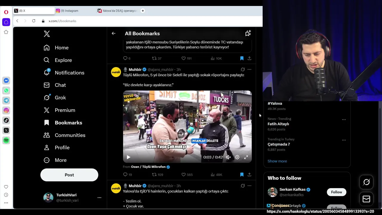The height and width of the screenshot is (215, 382).
Task: Share the tweet with 565 likes
Action: tap(249, 175)
